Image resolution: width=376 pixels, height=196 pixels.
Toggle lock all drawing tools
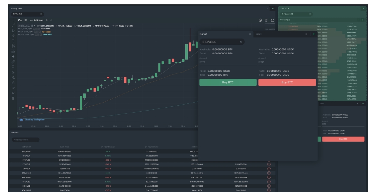click(13, 83)
